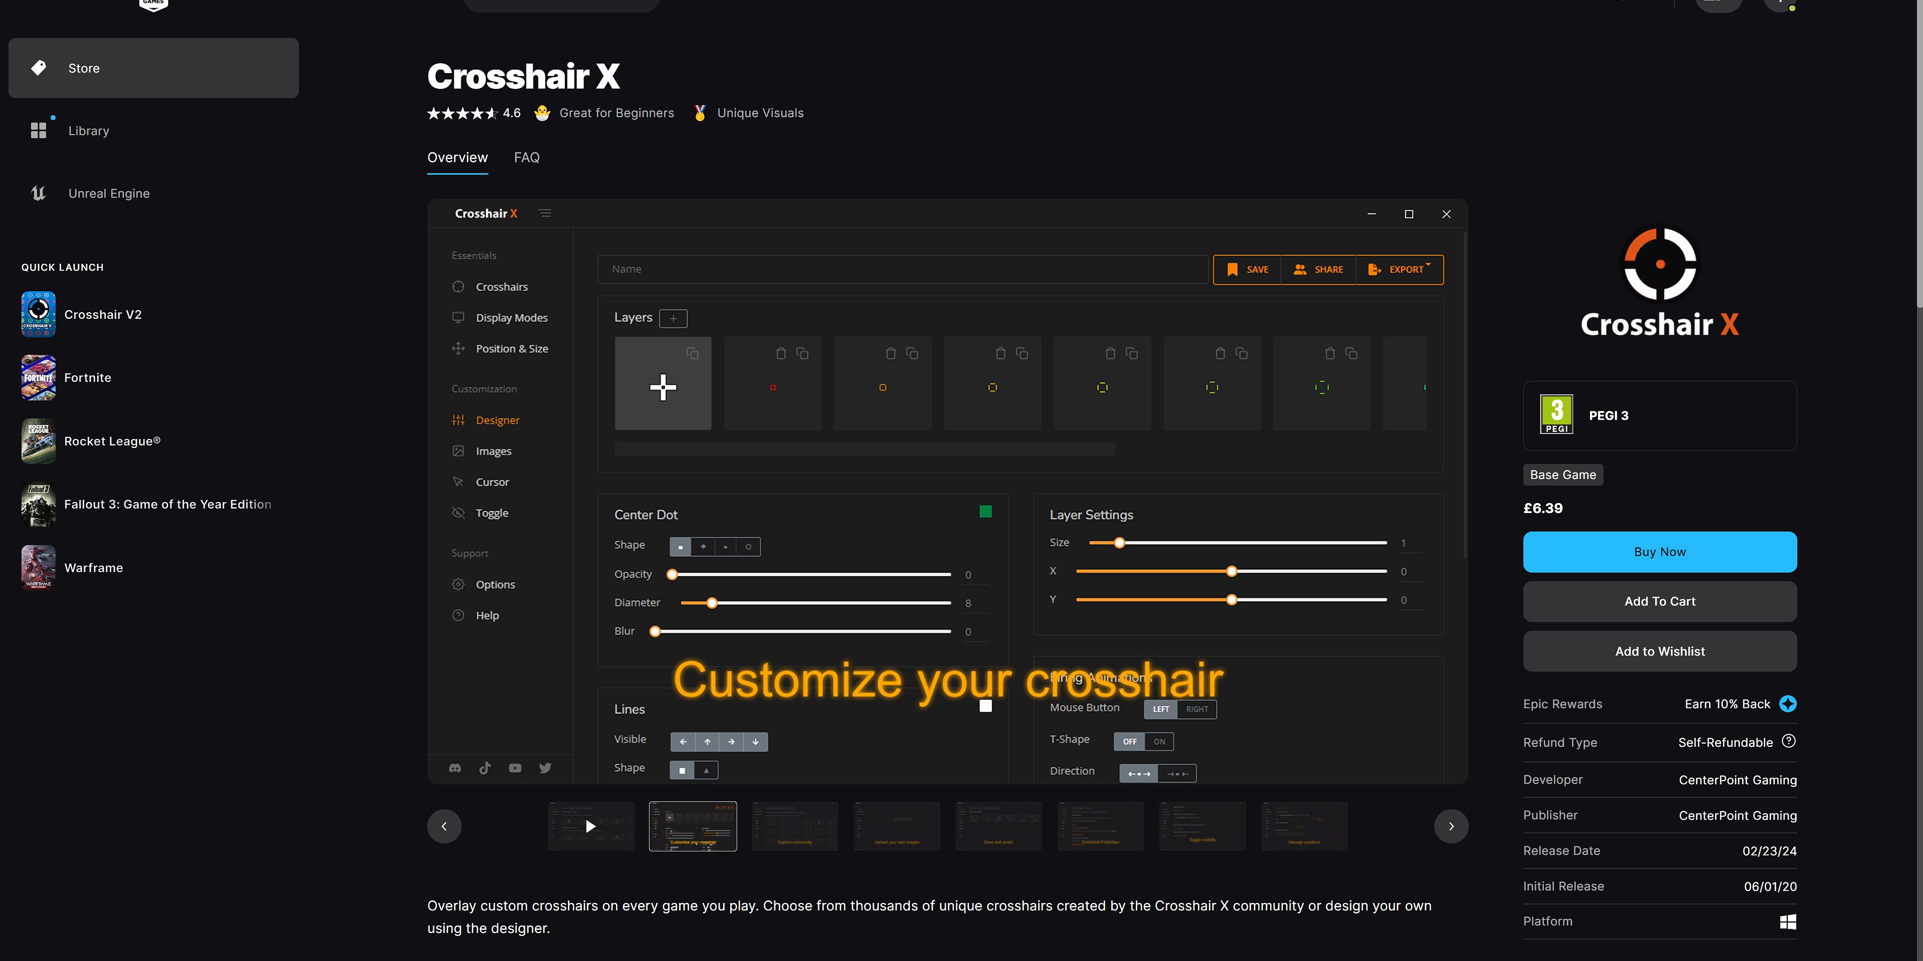Launch Crosshair V2 from Quick Launch
The width and height of the screenshot is (1923, 961).
(102, 314)
